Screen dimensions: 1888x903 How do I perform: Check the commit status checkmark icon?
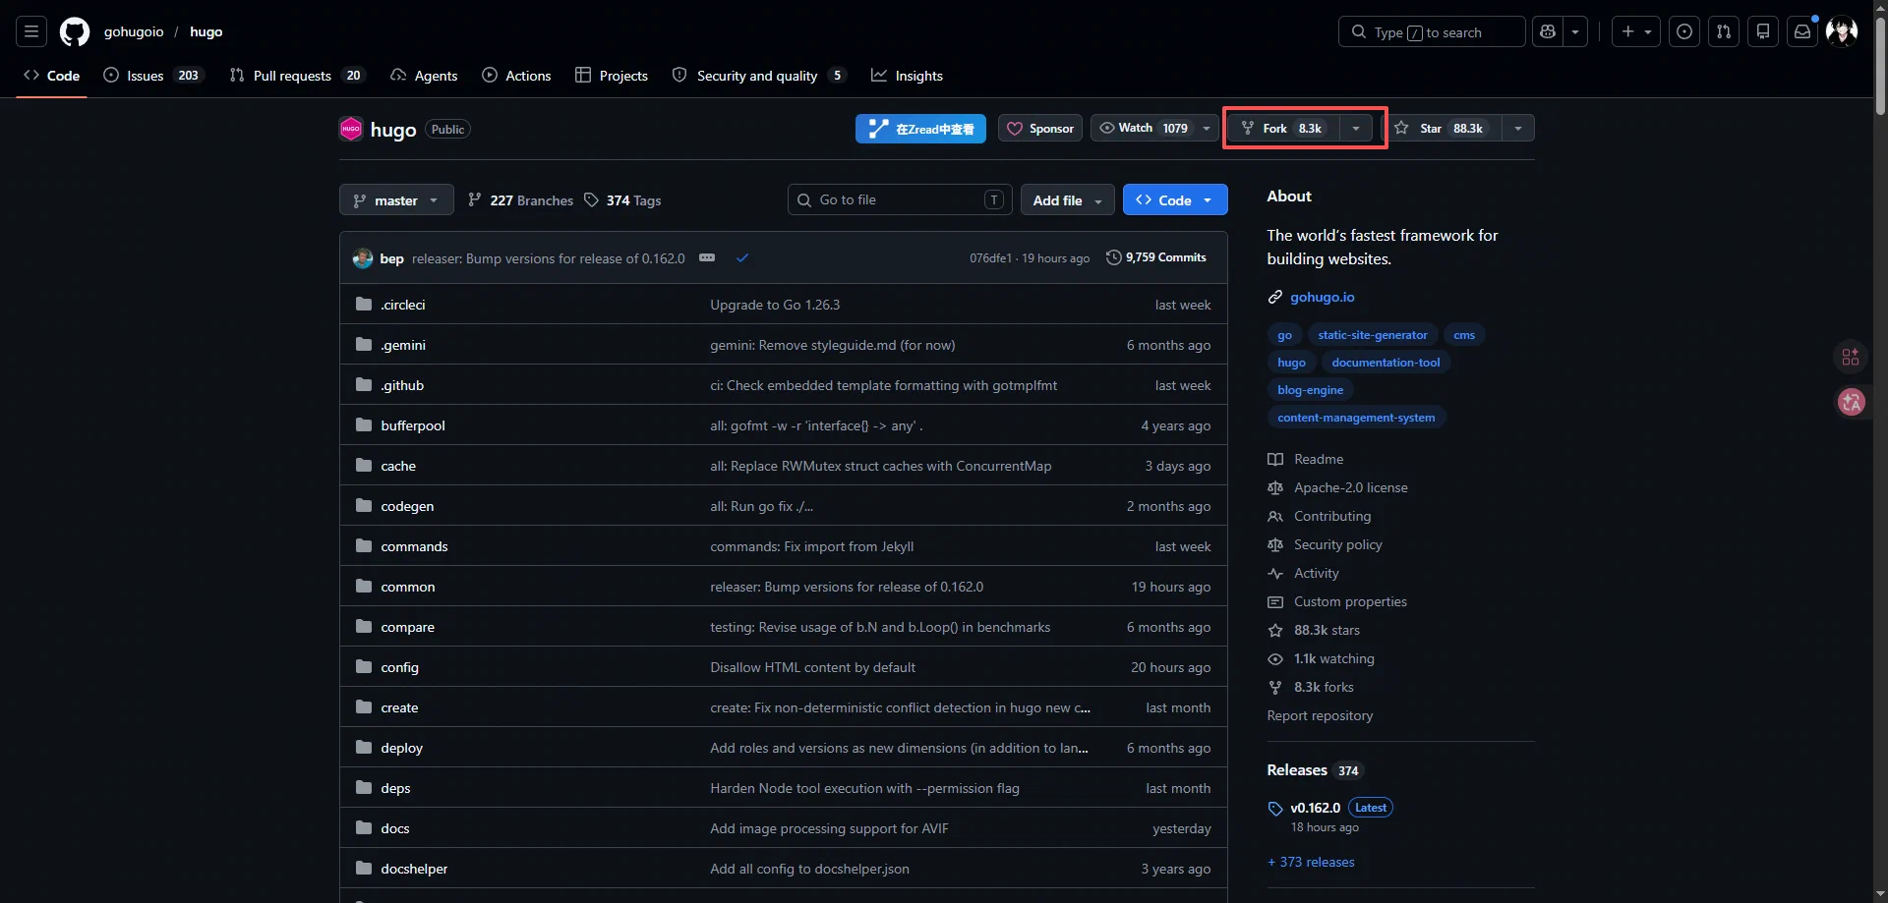[742, 258]
